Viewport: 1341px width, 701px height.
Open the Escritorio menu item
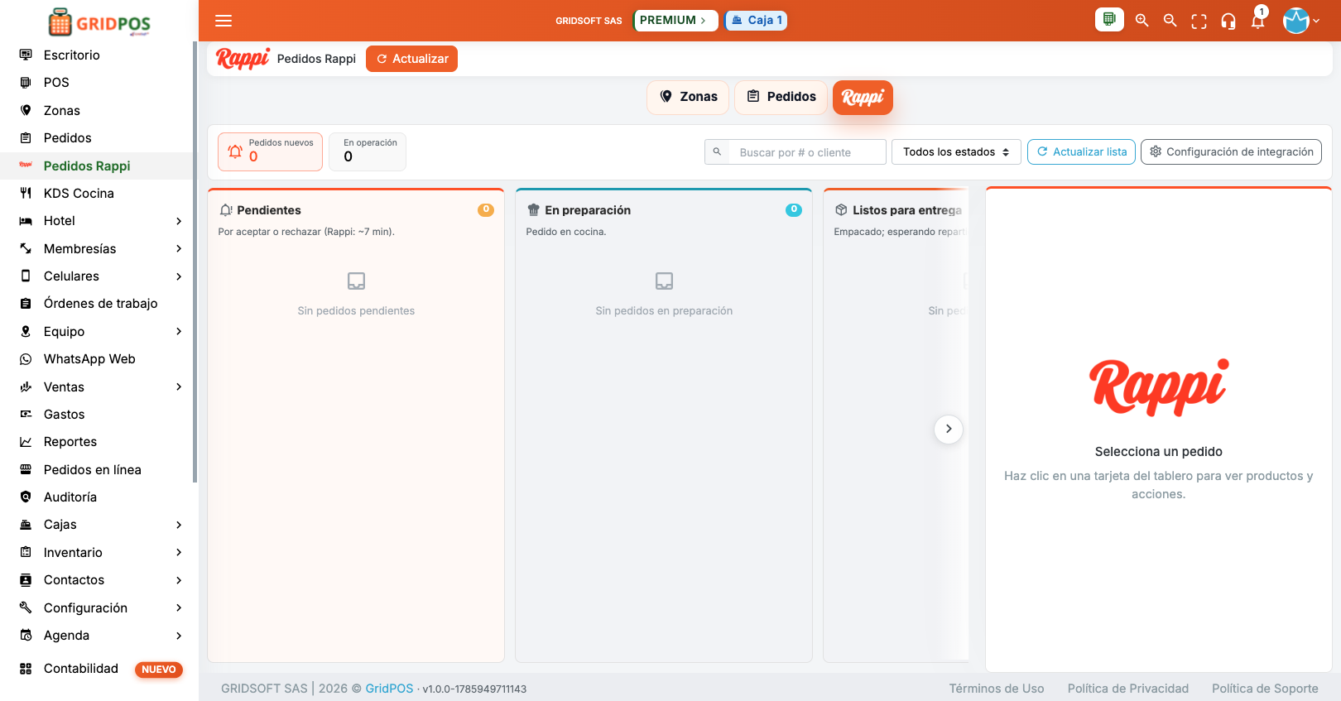tap(96, 55)
